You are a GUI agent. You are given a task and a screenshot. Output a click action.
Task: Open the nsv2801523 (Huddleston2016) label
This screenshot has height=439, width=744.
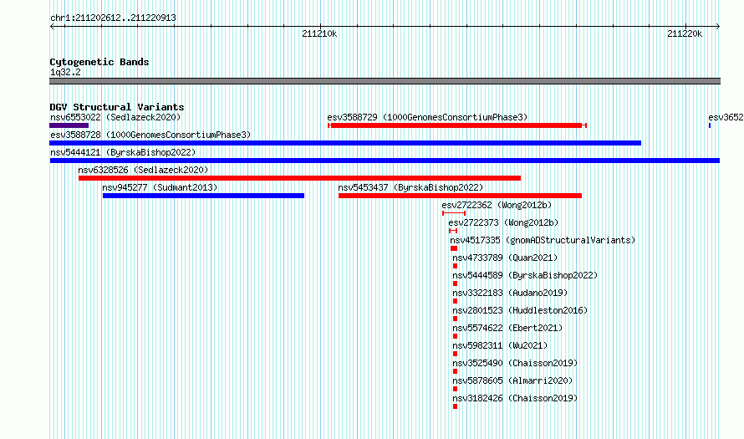coord(520,310)
